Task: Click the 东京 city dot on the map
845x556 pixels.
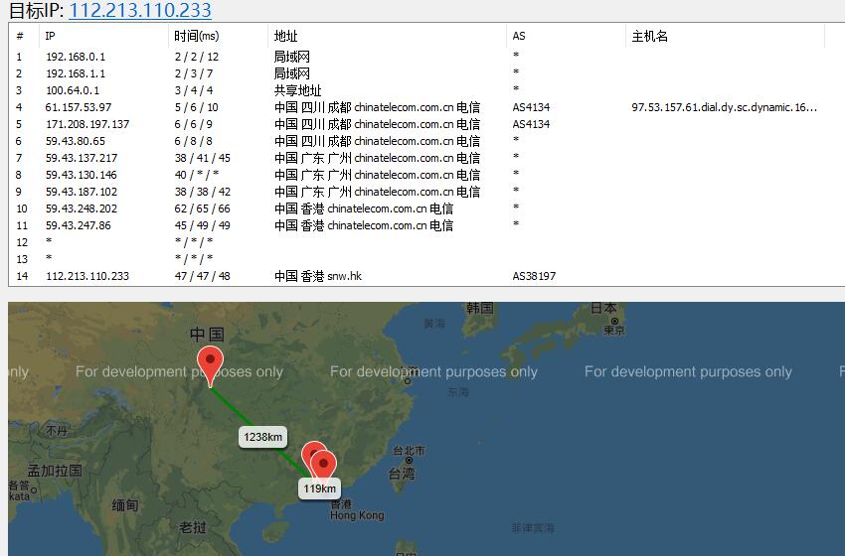Action: [x=614, y=322]
